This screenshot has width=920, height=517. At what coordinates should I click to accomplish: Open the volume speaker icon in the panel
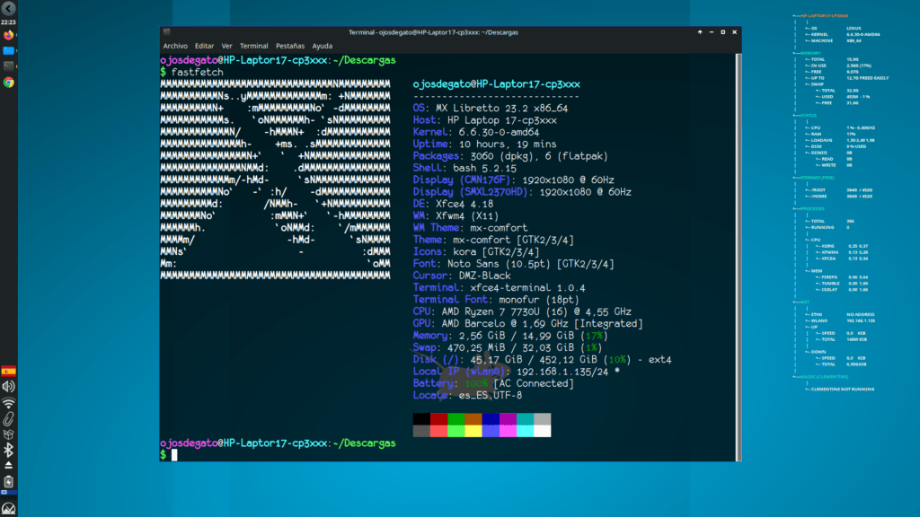[x=8, y=386]
